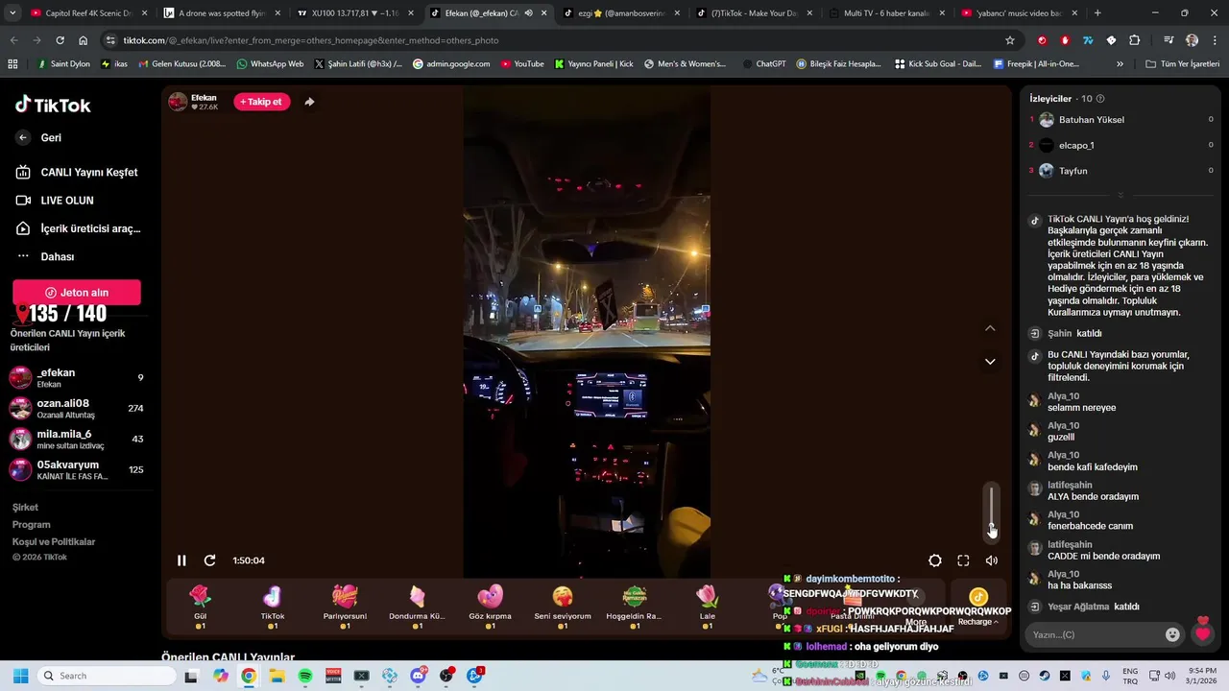Viewport: 1229px width, 691px height.
Task: Expand the viewers ranking list chevron
Action: point(1120,195)
